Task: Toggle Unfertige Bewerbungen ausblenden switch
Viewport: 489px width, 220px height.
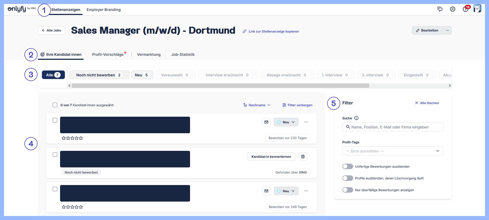Action: [x=348, y=166]
